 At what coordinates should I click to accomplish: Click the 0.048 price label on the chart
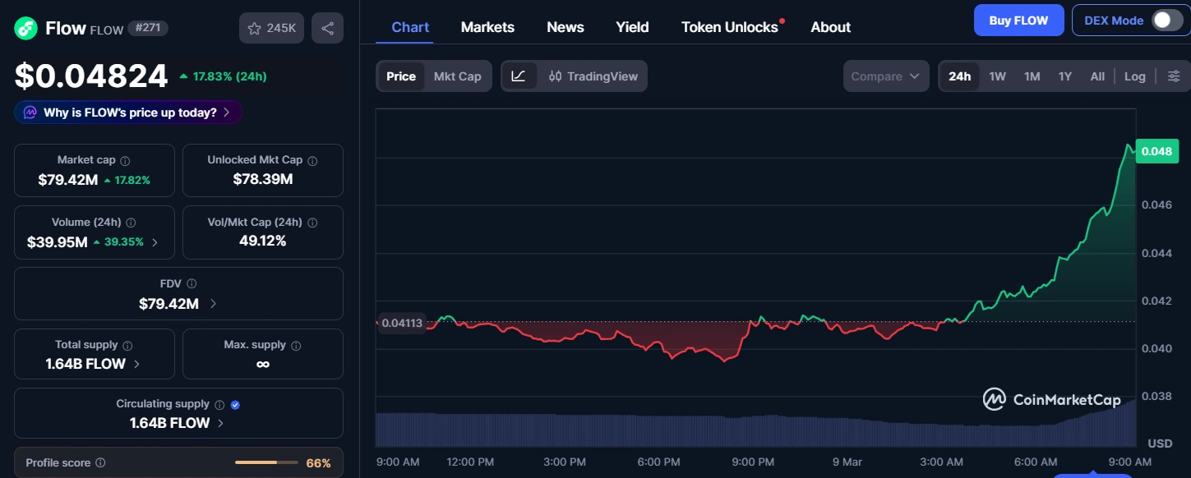tap(1156, 151)
